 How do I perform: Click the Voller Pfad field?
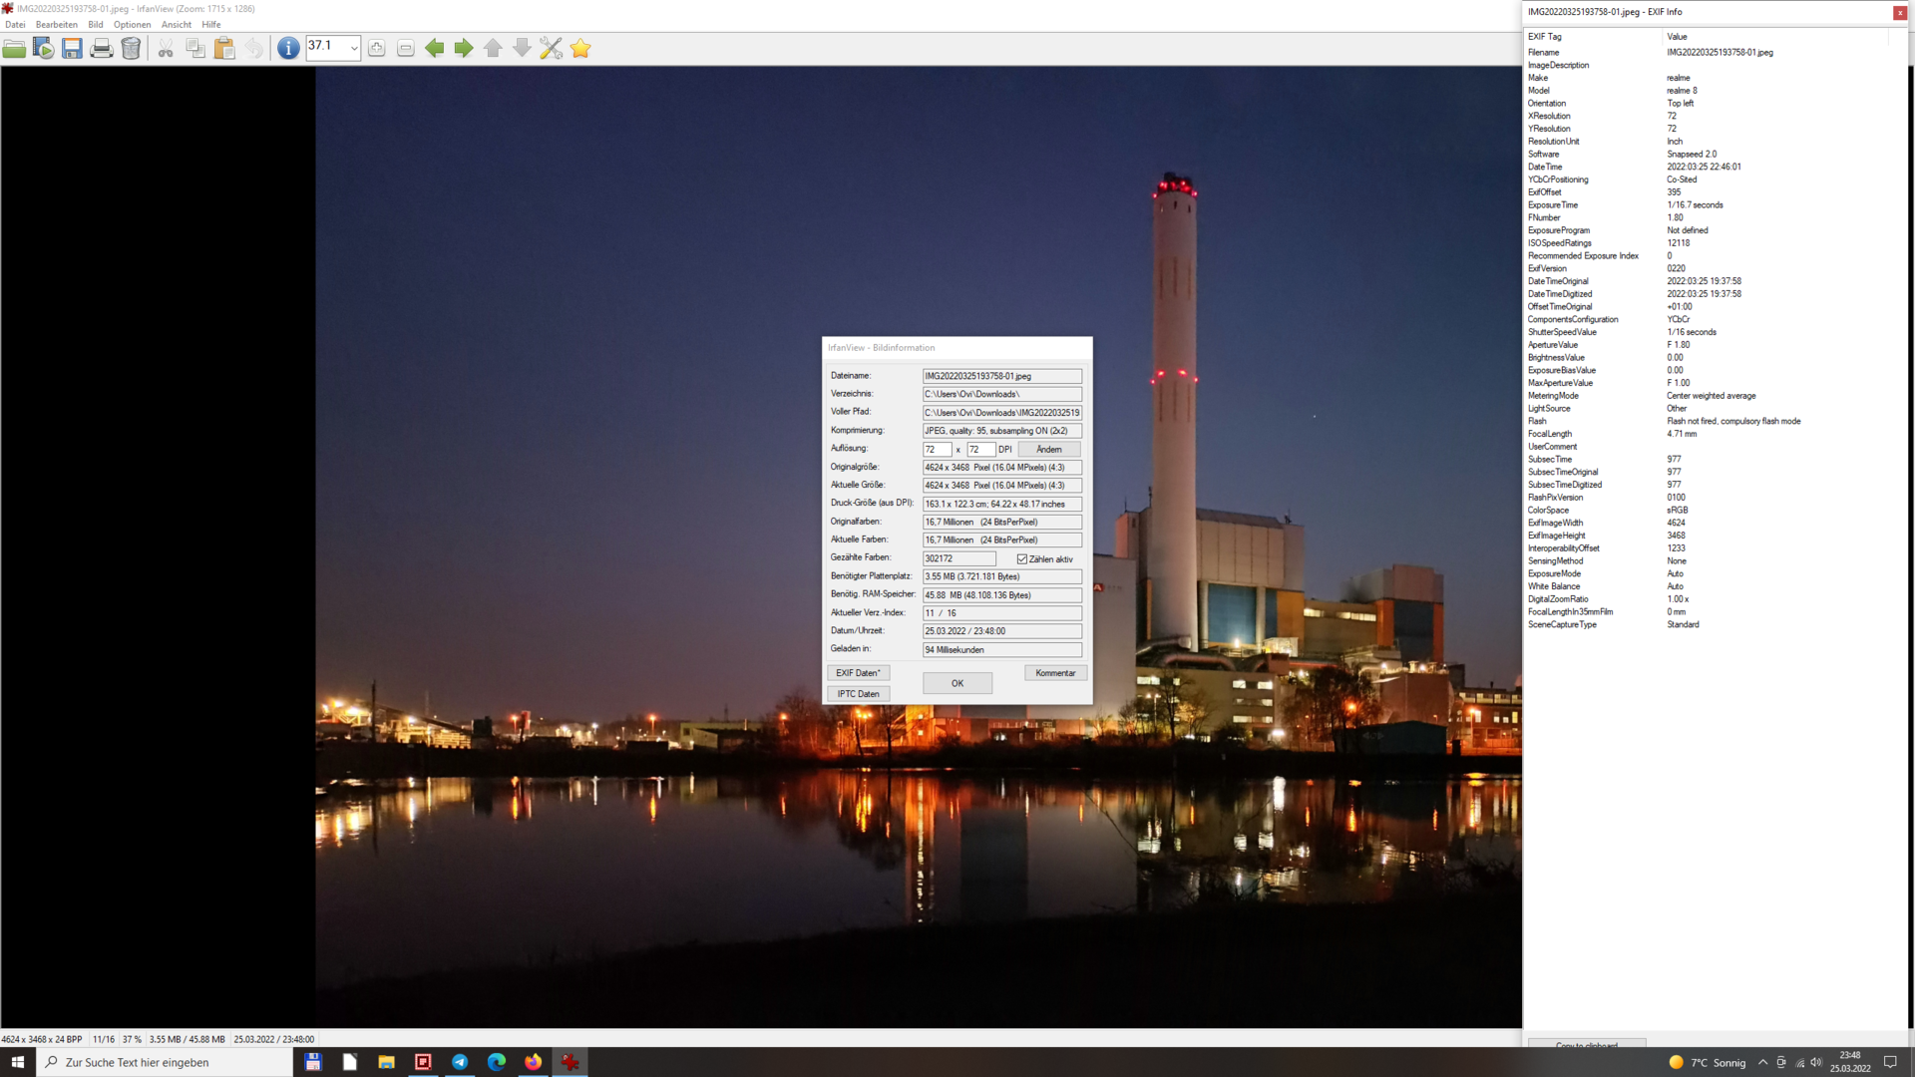(x=1002, y=413)
